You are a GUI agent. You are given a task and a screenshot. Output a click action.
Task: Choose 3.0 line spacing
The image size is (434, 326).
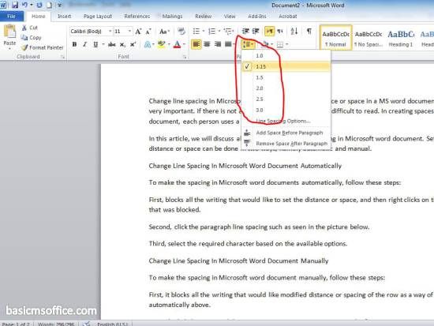286,110
